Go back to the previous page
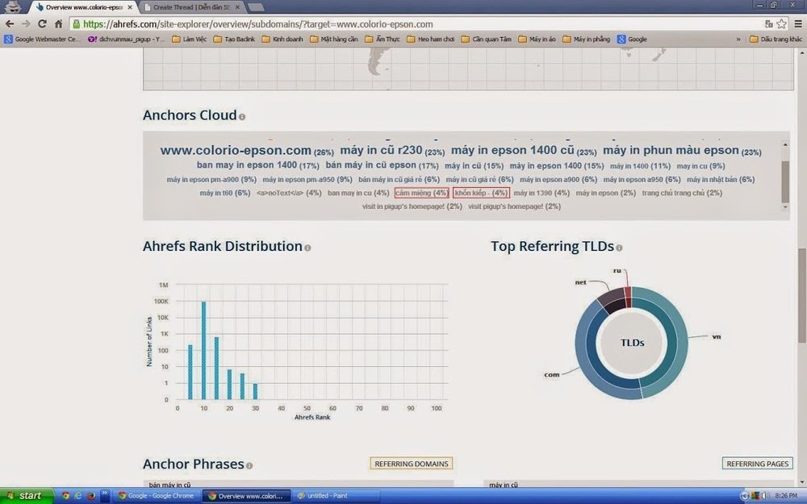Viewport: 807px width, 504px height. click(x=9, y=23)
